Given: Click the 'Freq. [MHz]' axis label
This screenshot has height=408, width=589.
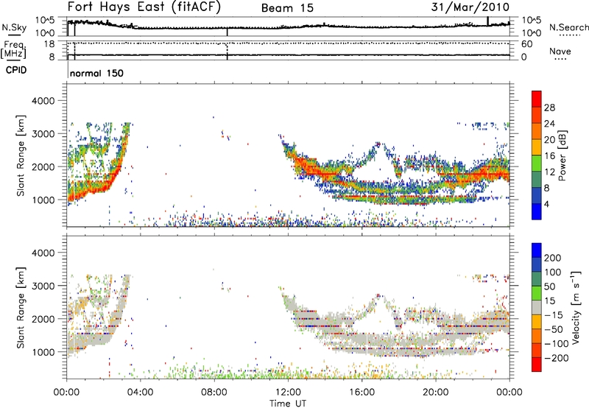Looking at the screenshot, I should pyautogui.click(x=13, y=49).
